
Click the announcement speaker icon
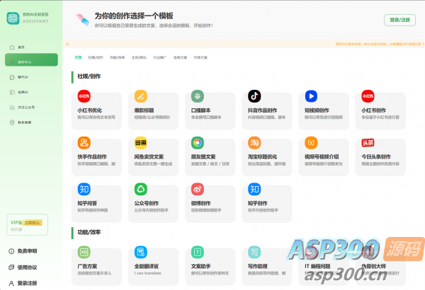coord(67,44)
